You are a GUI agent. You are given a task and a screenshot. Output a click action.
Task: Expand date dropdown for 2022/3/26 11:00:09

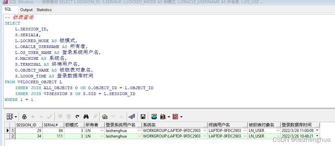click(x=317, y=131)
